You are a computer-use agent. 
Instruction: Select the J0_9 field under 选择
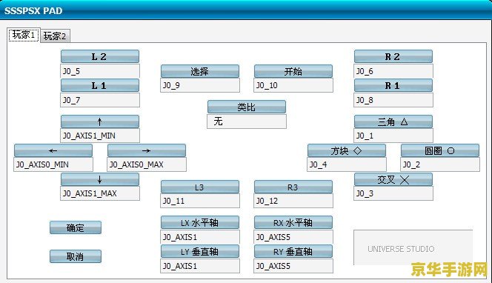coord(200,85)
